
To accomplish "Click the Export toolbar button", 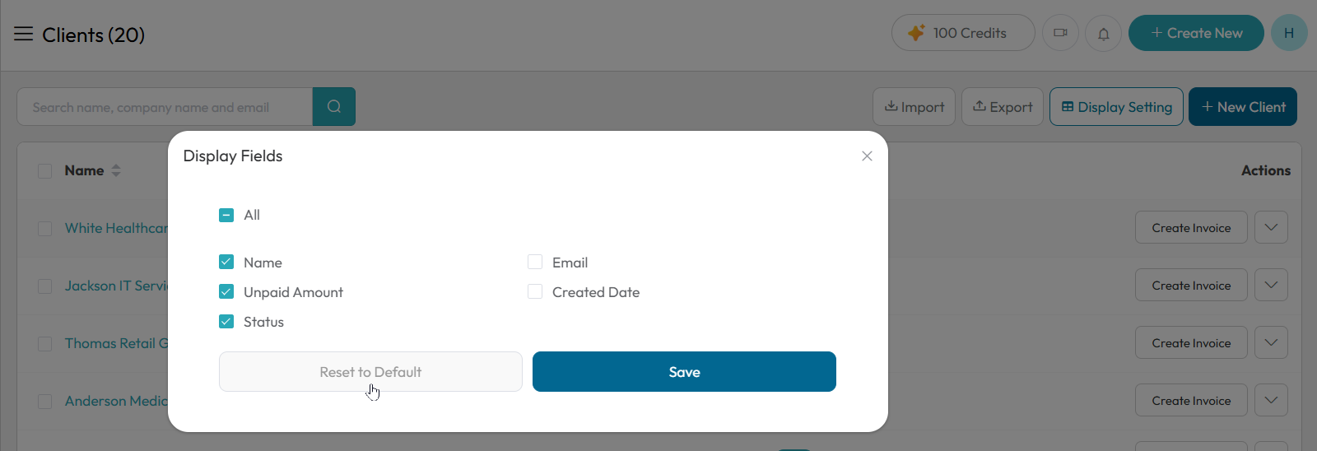I will (1003, 106).
